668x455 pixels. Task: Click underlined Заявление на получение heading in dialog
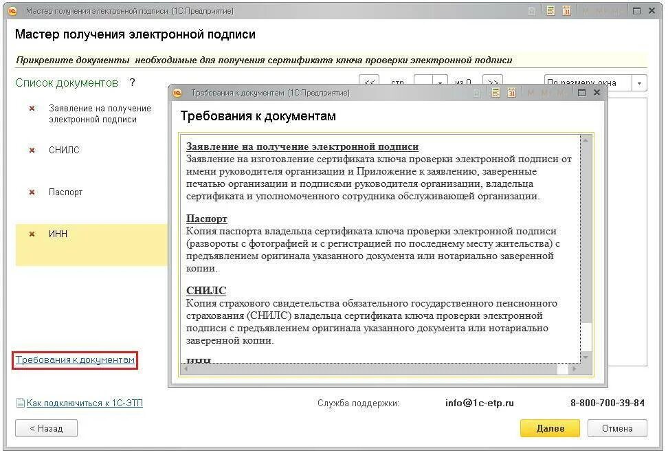click(x=302, y=146)
